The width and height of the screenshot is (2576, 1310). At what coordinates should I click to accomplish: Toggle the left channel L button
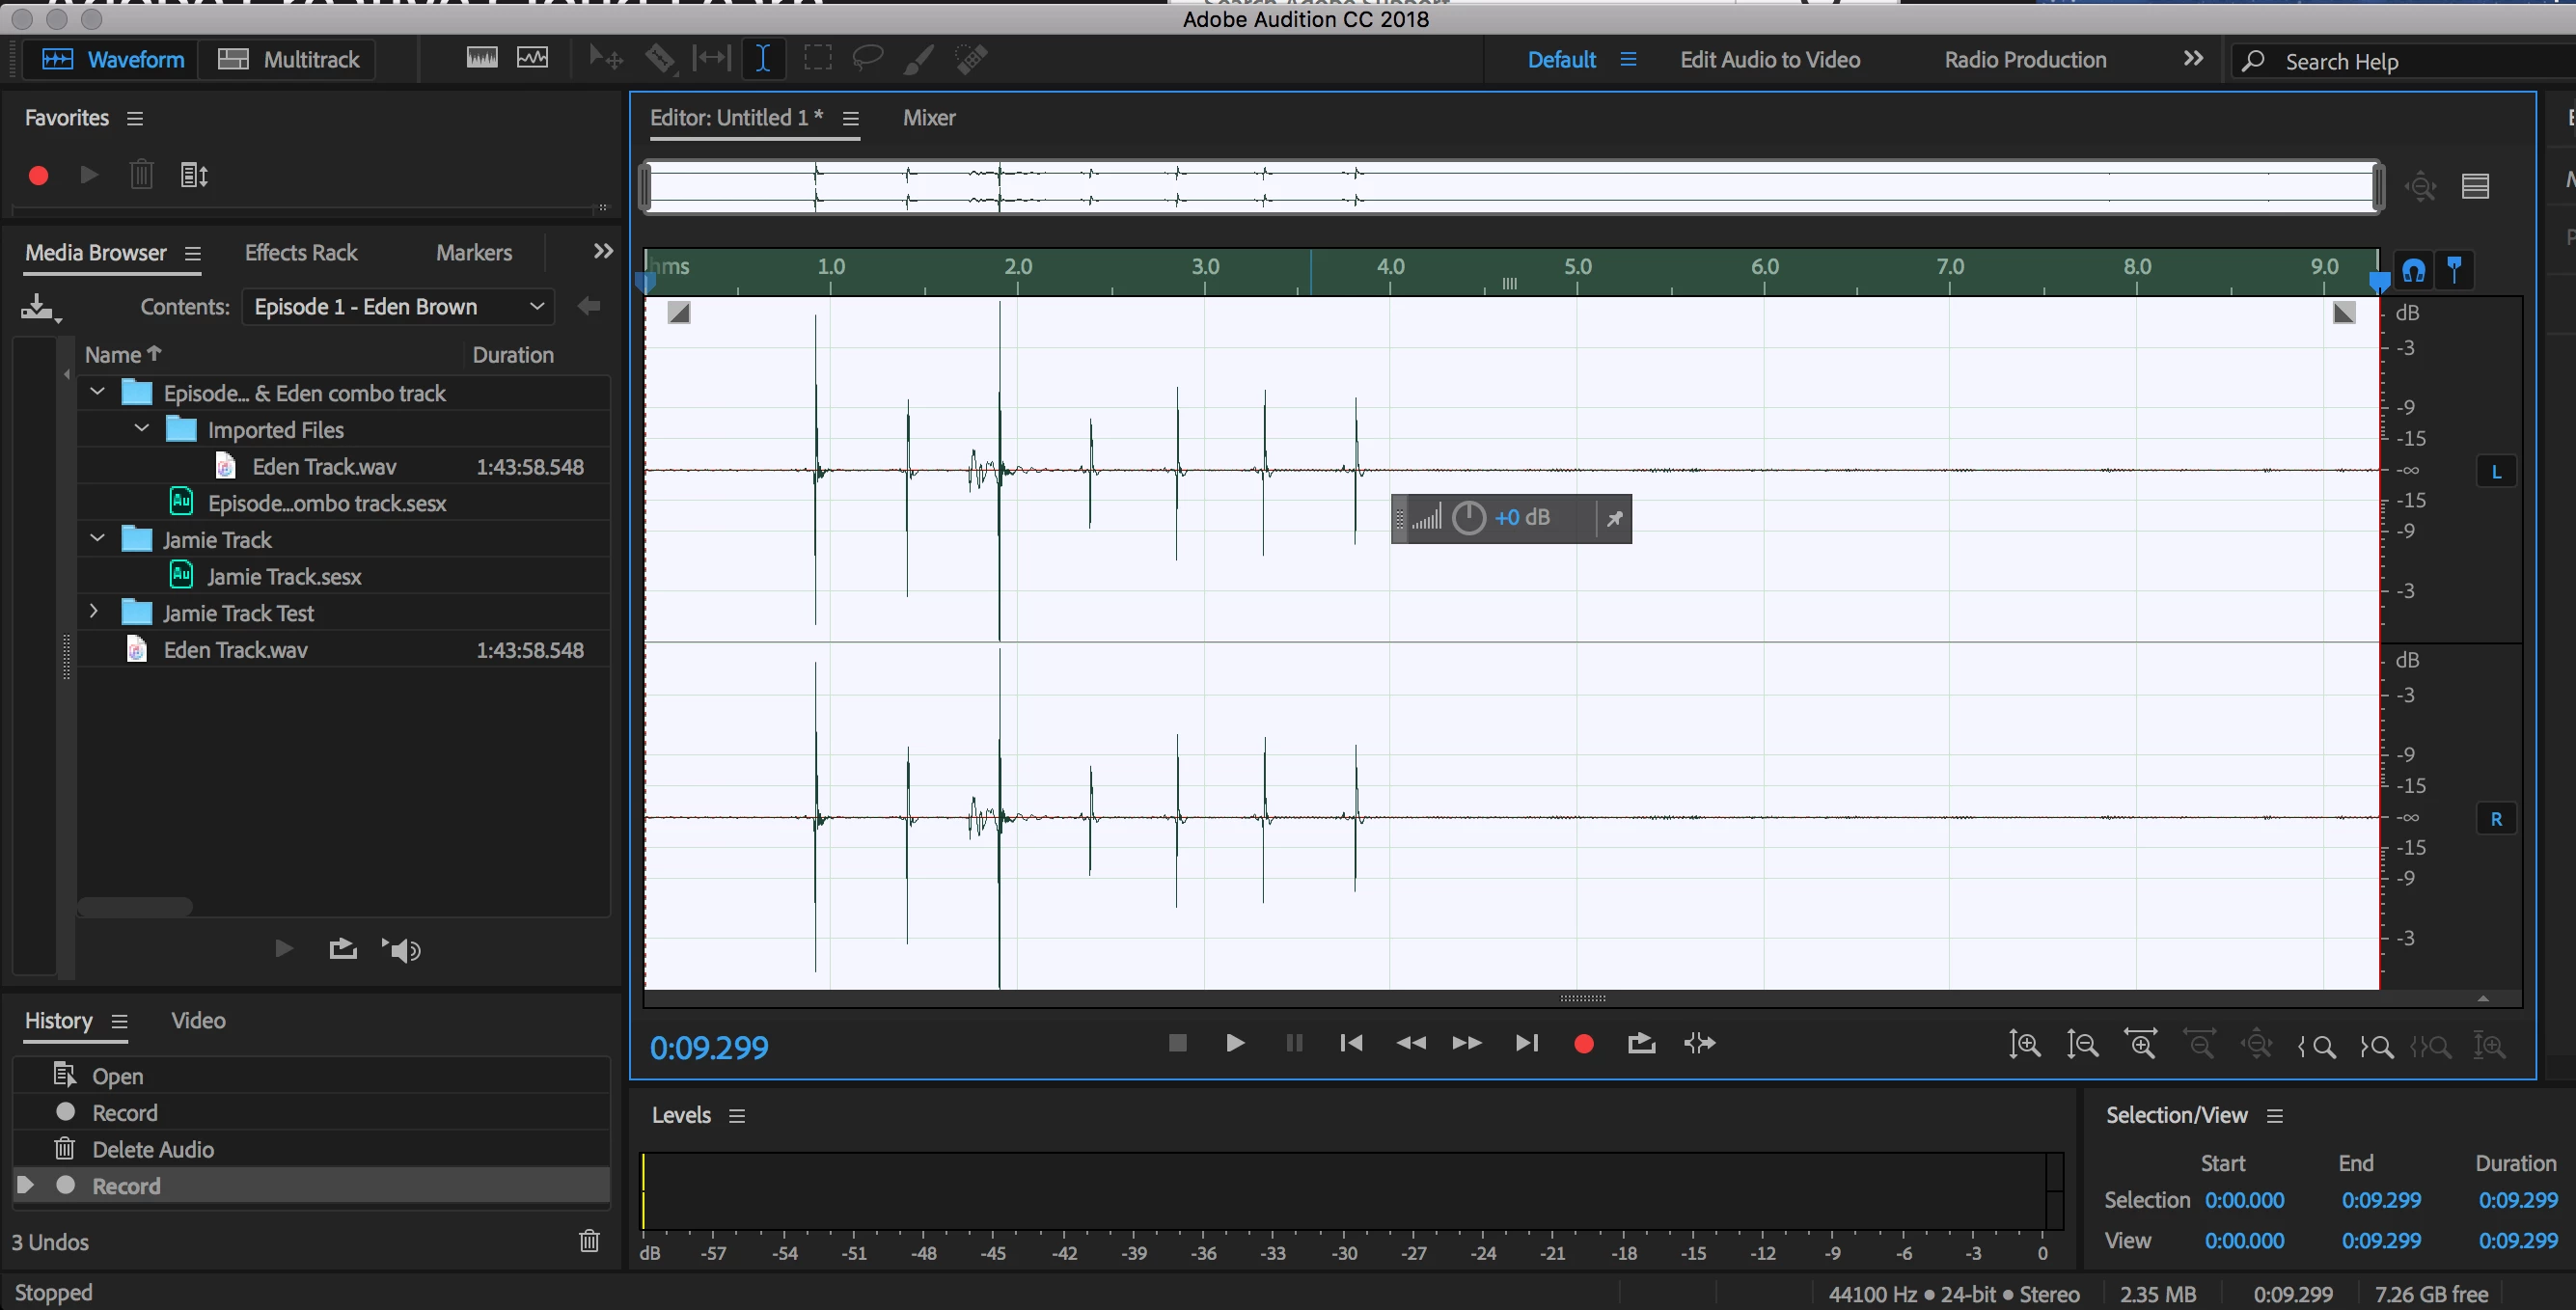tap(2495, 472)
